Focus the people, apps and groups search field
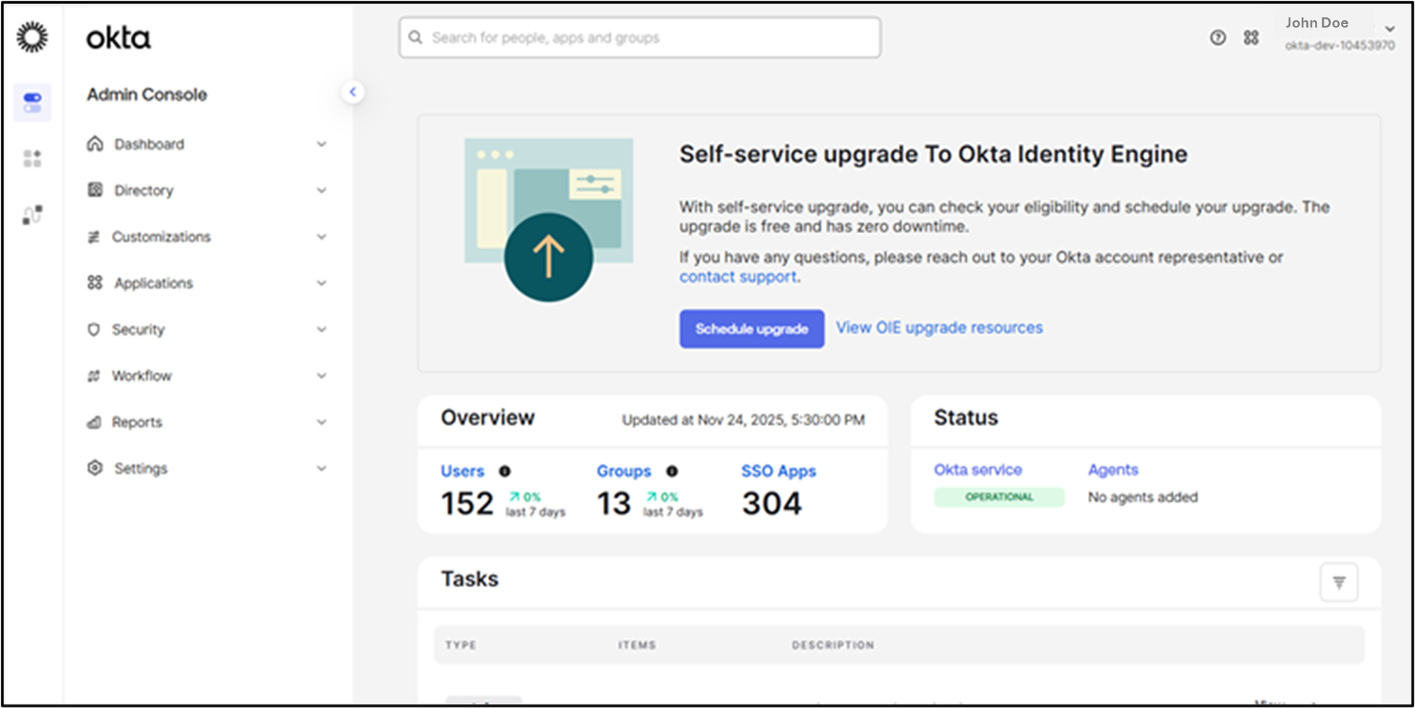The width and height of the screenshot is (1415, 708). [639, 38]
